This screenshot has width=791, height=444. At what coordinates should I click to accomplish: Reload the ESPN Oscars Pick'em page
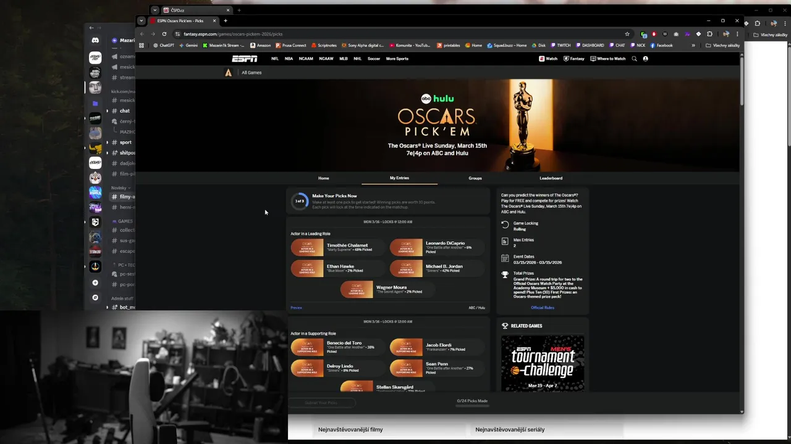164,34
